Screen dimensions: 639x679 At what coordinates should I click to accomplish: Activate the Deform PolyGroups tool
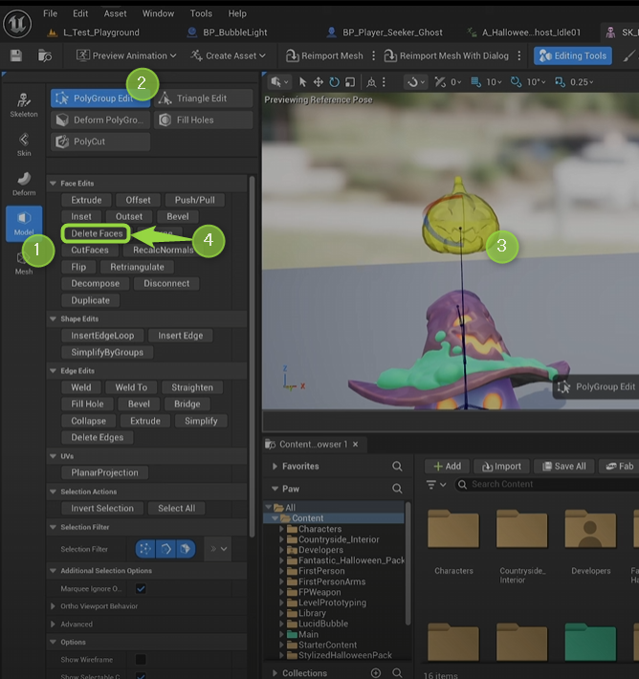click(100, 120)
